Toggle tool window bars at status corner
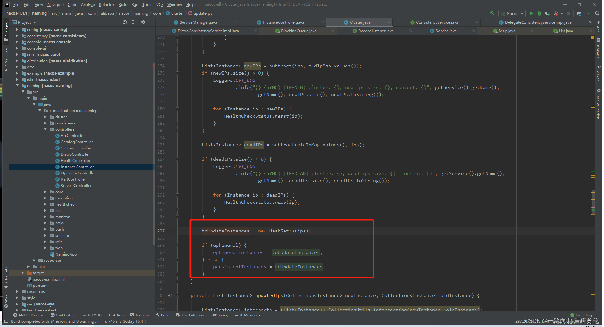Image resolution: width=604 pixels, height=327 pixels. click(x=6, y=321)
